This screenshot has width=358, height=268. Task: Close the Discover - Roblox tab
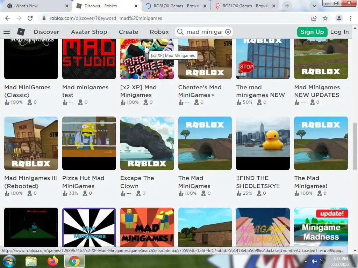(136, 6)
